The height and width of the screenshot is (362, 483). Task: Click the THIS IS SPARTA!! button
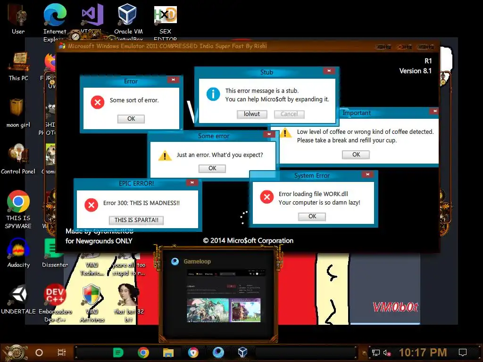[136, 220]
